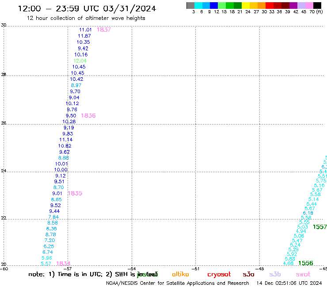Select wave height value 8.78
The height and width of the screenshot is (287, 327).
pyautogui.click(x=51, y=234)
